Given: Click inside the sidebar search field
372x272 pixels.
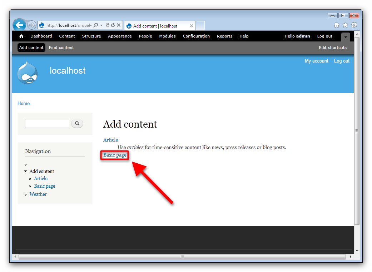Looking at the screenshot, I should 47,124.
